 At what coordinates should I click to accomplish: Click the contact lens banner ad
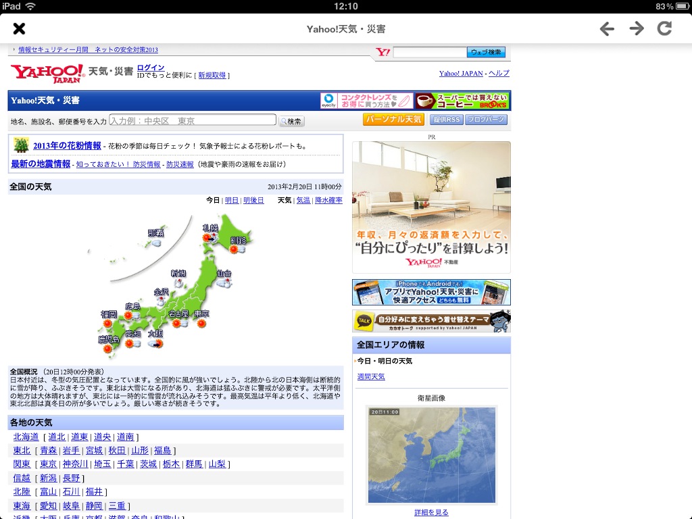[x=367, y=101]
